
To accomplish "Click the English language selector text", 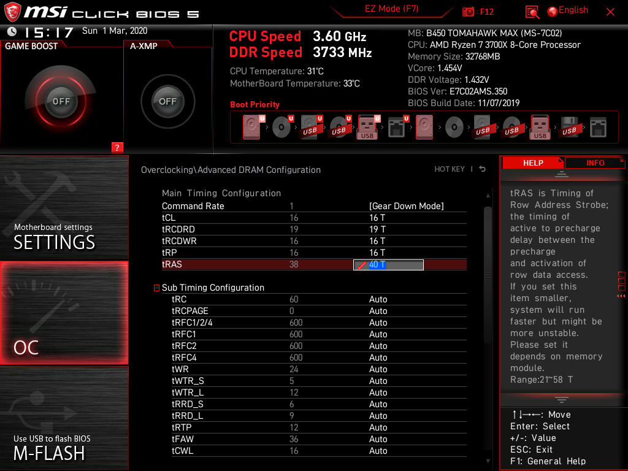I will (573, 10).
